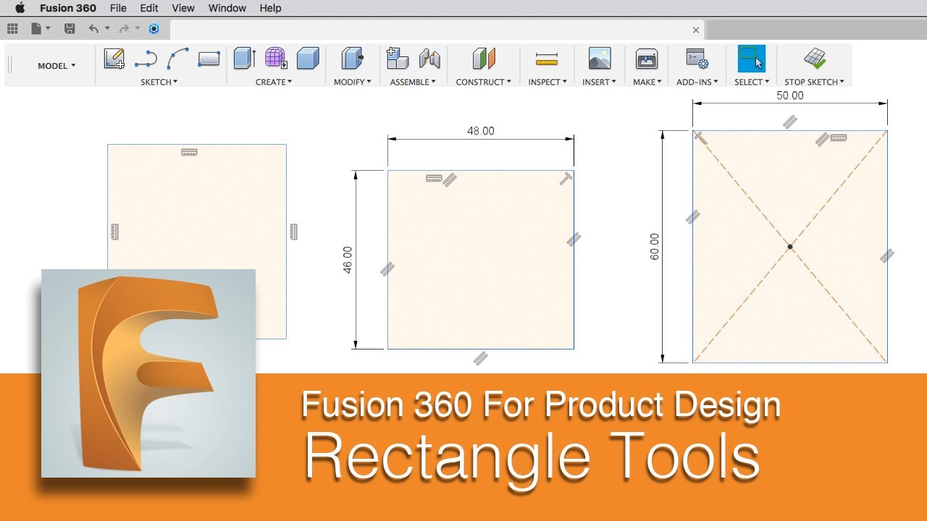Click the Stop Sketch checkmark icon

tap(815, 59)
